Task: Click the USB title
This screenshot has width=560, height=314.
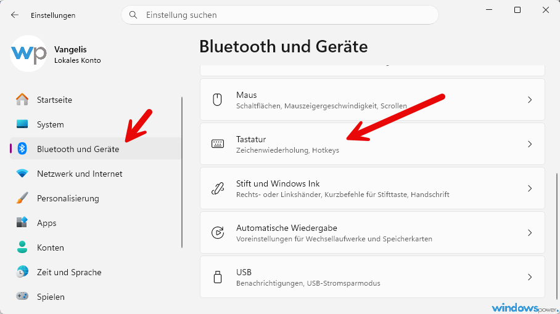Action: point(244,272)
